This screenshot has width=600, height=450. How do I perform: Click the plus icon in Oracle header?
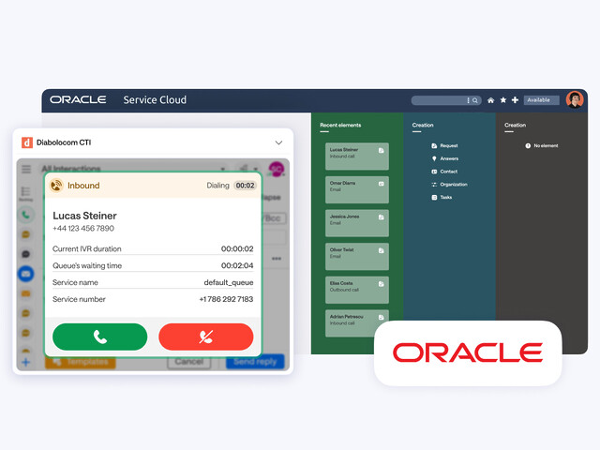click(515, 100)
